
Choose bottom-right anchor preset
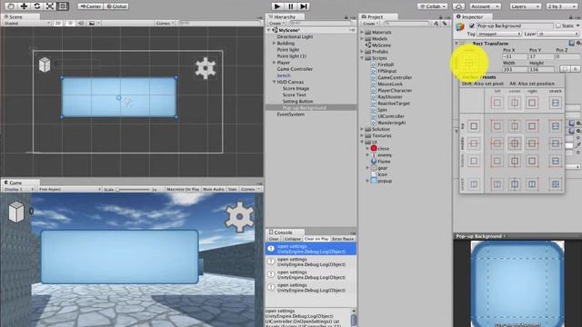pyautogui.click(x=532, y=161)
